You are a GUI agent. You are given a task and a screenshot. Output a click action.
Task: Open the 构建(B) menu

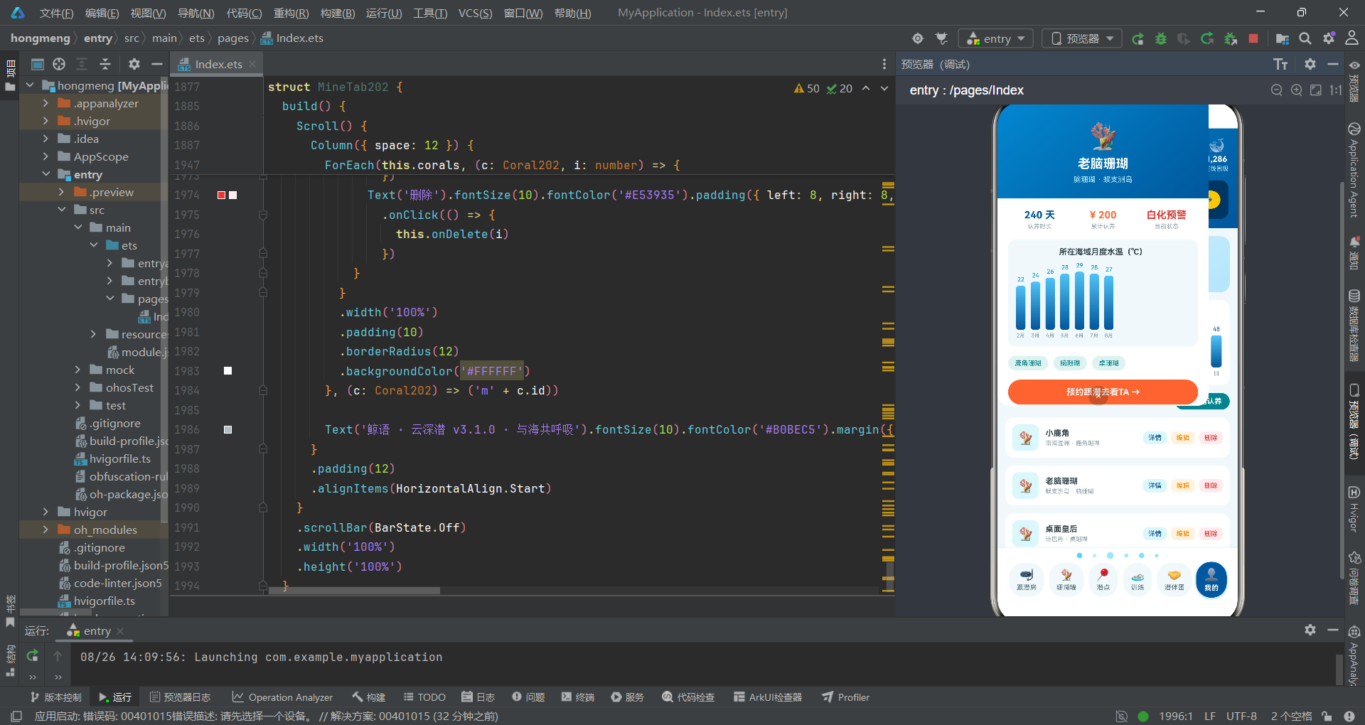pyautogui.click(x=338, y=13)
